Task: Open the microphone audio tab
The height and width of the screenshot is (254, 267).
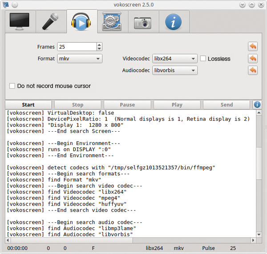Action: click(x=51, y=22)
